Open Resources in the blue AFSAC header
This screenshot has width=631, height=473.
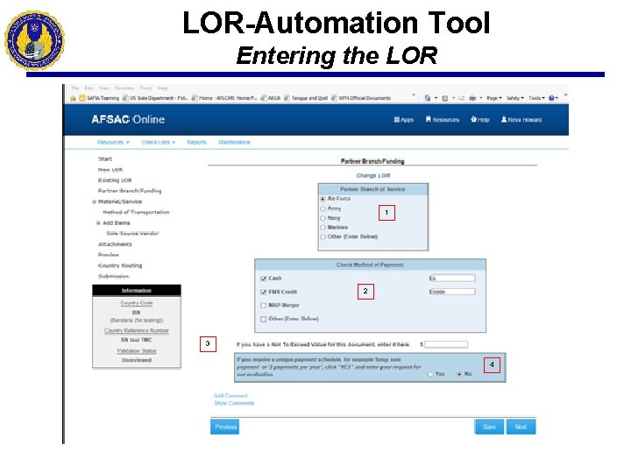(x=443, y=119)
